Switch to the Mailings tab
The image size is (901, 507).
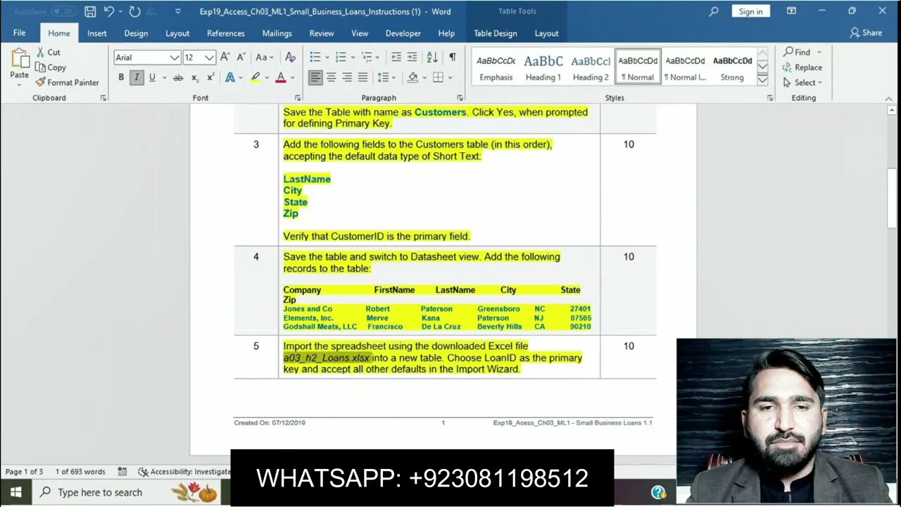pyautogui.click(x=277, y=33)
